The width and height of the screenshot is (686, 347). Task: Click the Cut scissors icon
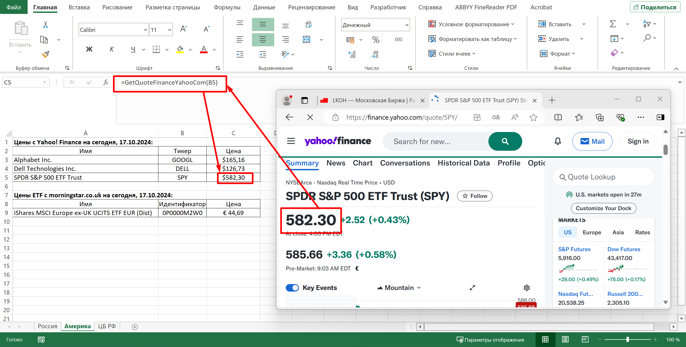pos(46,25)
